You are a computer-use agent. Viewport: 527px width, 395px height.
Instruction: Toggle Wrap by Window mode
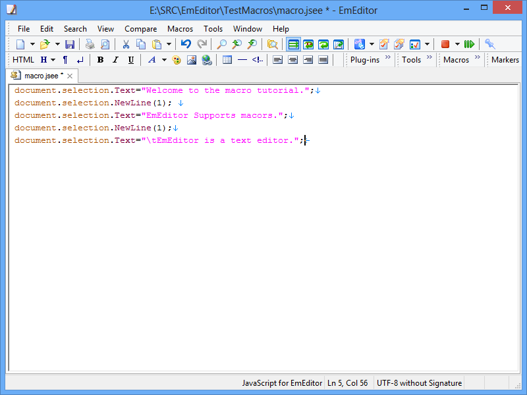coord(323,44)
